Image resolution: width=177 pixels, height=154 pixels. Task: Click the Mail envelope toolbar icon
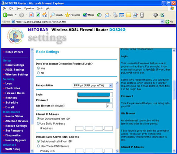[107, 15]
